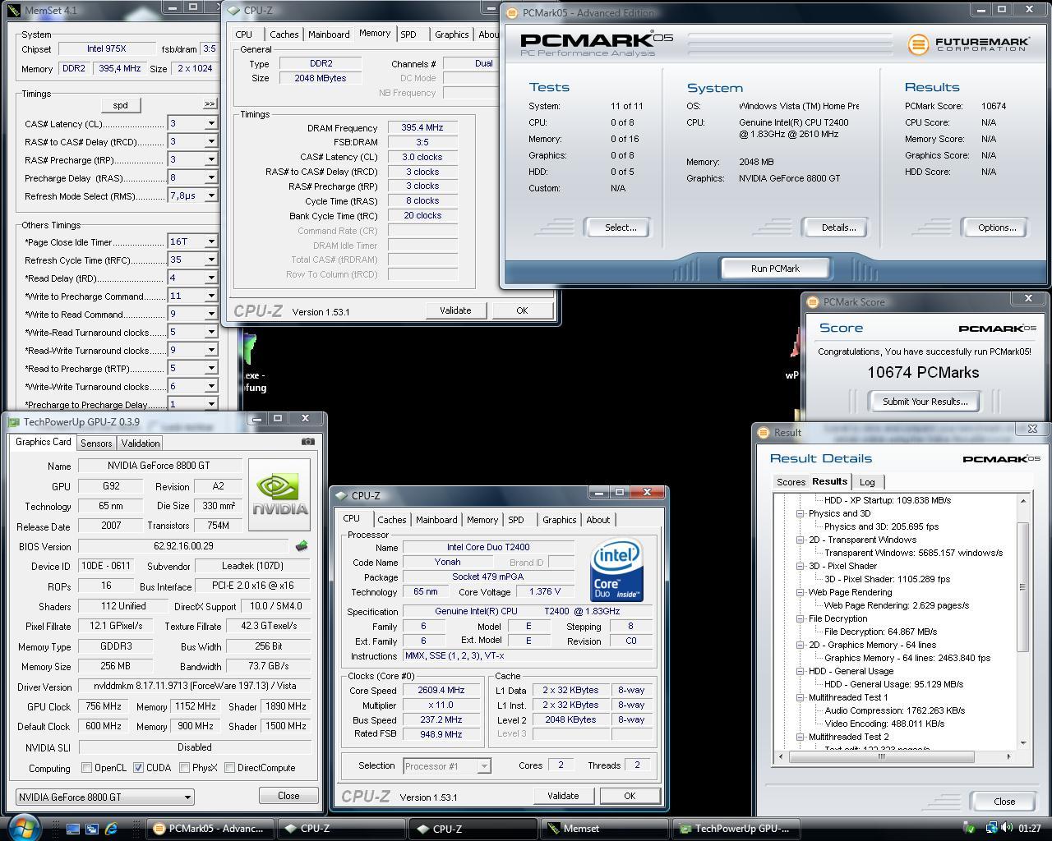Click DRAM Frequency value field in CPU-Z
The image size is (1052, 841).
pyautogui.click(x=422, y=128)
